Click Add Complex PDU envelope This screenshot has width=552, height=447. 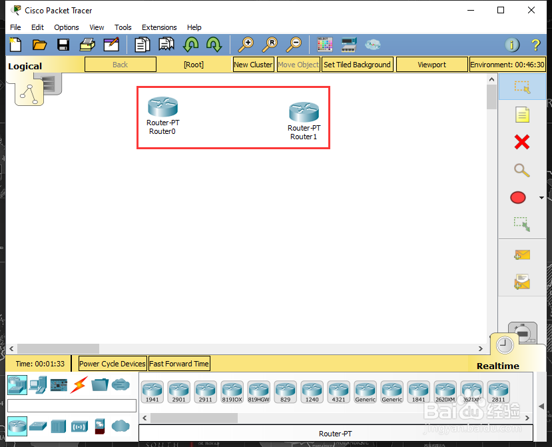click(x=522, y=282)
